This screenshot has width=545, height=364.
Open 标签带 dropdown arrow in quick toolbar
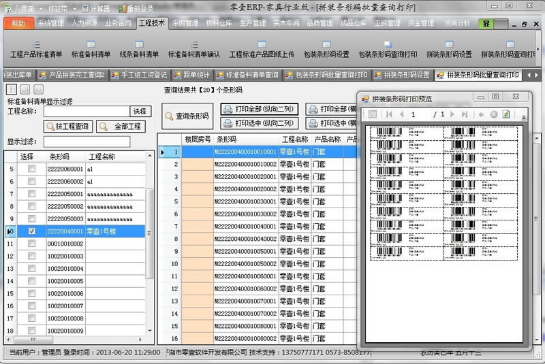point(74,9)
